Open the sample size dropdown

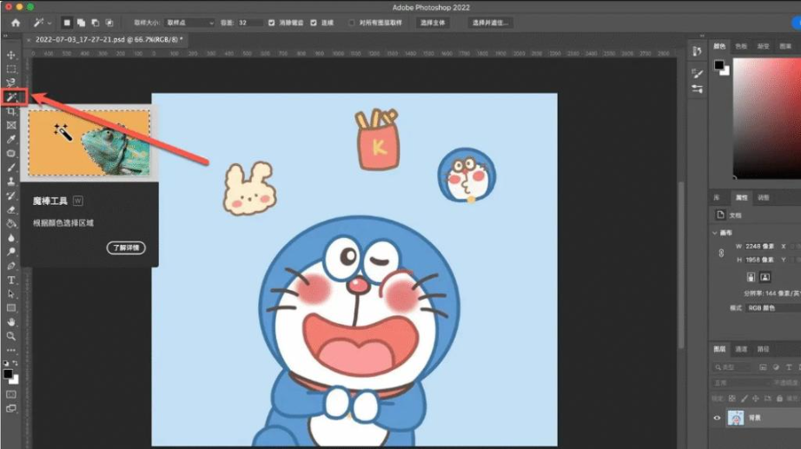[x=189, y=23]
